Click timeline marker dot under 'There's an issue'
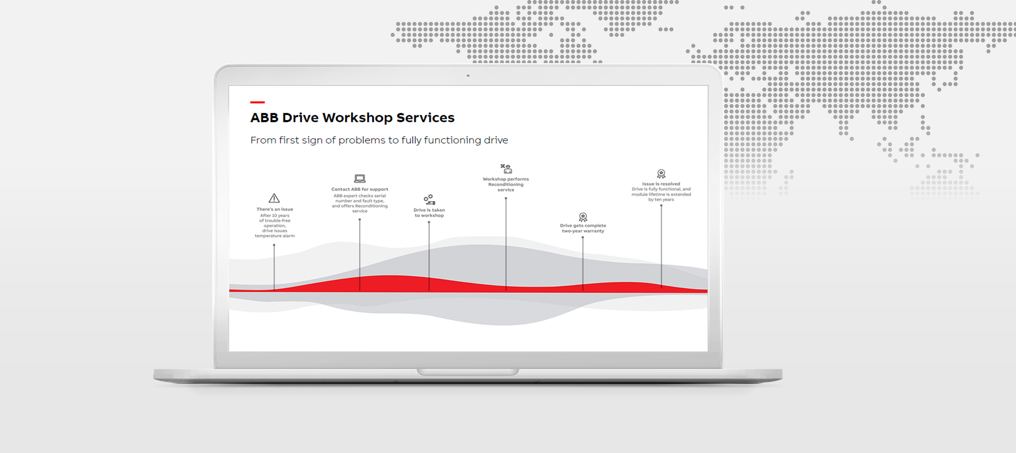This screenshot has height=453, width=1016. 274,245
